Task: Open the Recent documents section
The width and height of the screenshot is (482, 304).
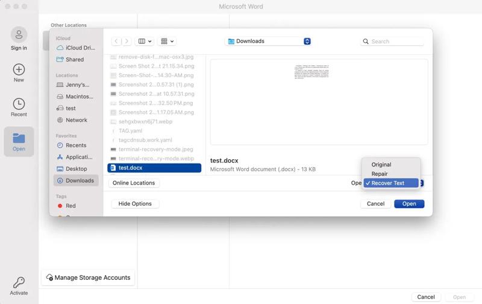Action: 19,107
